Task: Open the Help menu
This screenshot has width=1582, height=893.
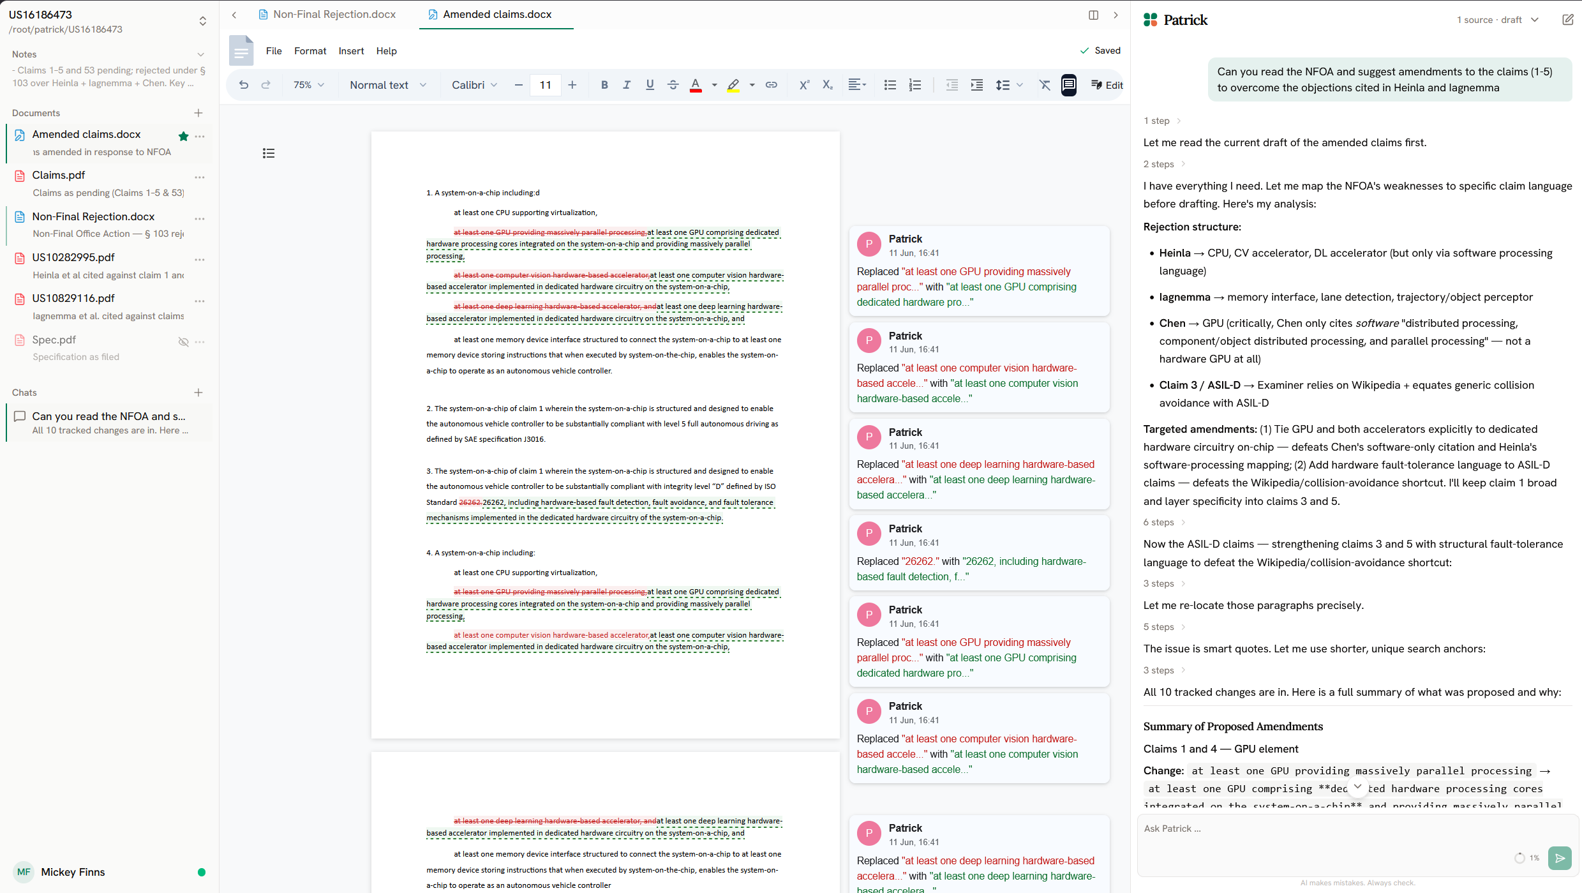Action: coord(386,51)
